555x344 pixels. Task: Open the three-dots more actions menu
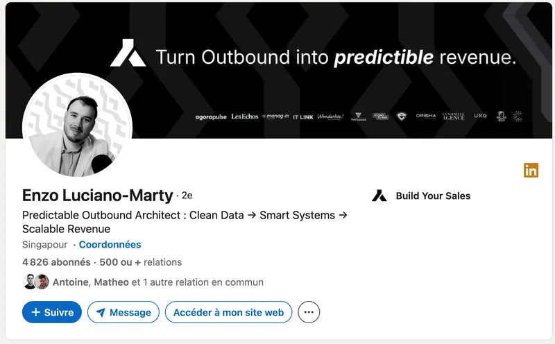tap(309, 312)
